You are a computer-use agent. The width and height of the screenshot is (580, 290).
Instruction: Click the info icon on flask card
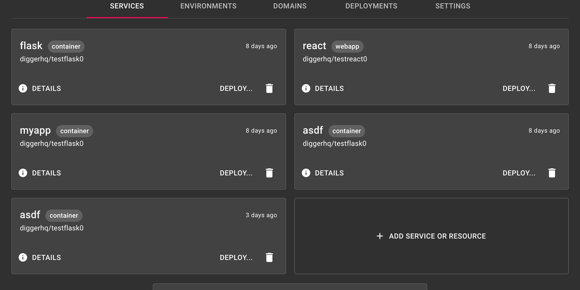click(x=23, y=88)
